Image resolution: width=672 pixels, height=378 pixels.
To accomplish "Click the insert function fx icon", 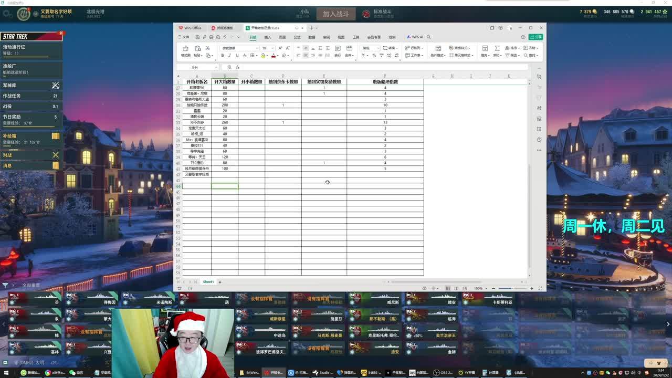I will [237, 67].
